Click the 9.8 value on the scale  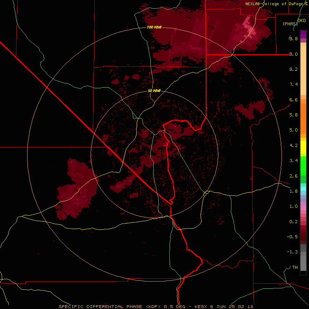pos(294,38)
